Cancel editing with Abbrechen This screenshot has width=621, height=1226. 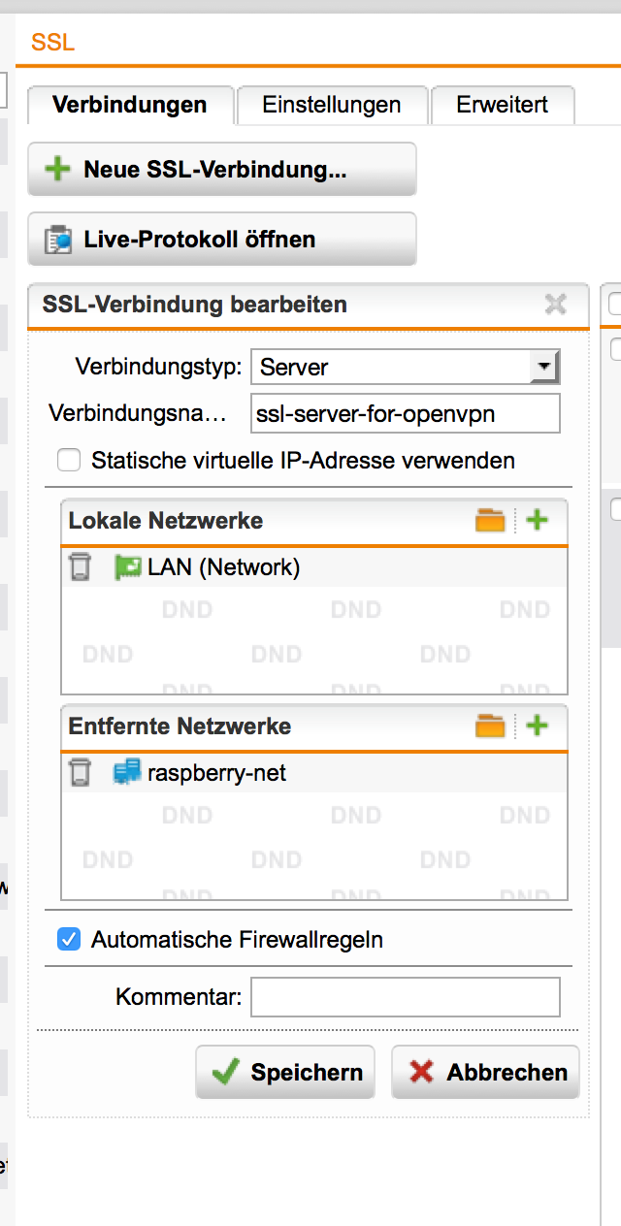[x=485, y=1072]
